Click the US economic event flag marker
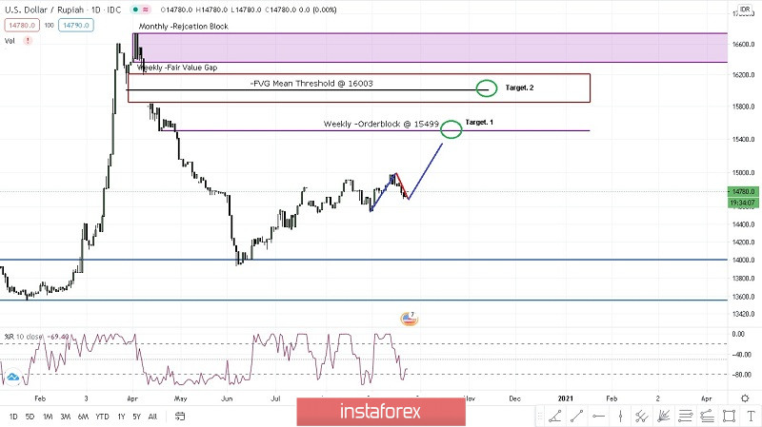762x427 pixels. pos(410,319)
